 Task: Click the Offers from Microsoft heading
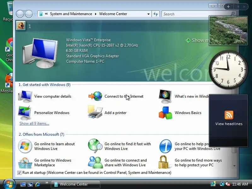coord(42,135)
